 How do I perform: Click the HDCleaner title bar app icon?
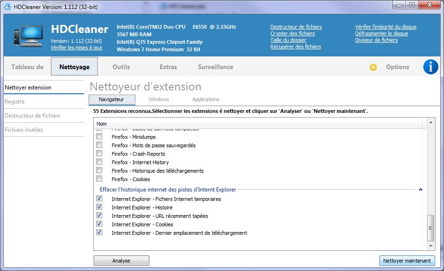click(8, 7)
